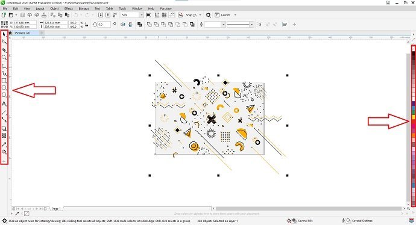Click the object X position field
This screenshot has width=416, height=225.
25,23
